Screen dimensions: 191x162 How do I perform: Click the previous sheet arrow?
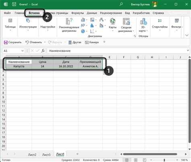pyautogui.click(x=8, y=154)
